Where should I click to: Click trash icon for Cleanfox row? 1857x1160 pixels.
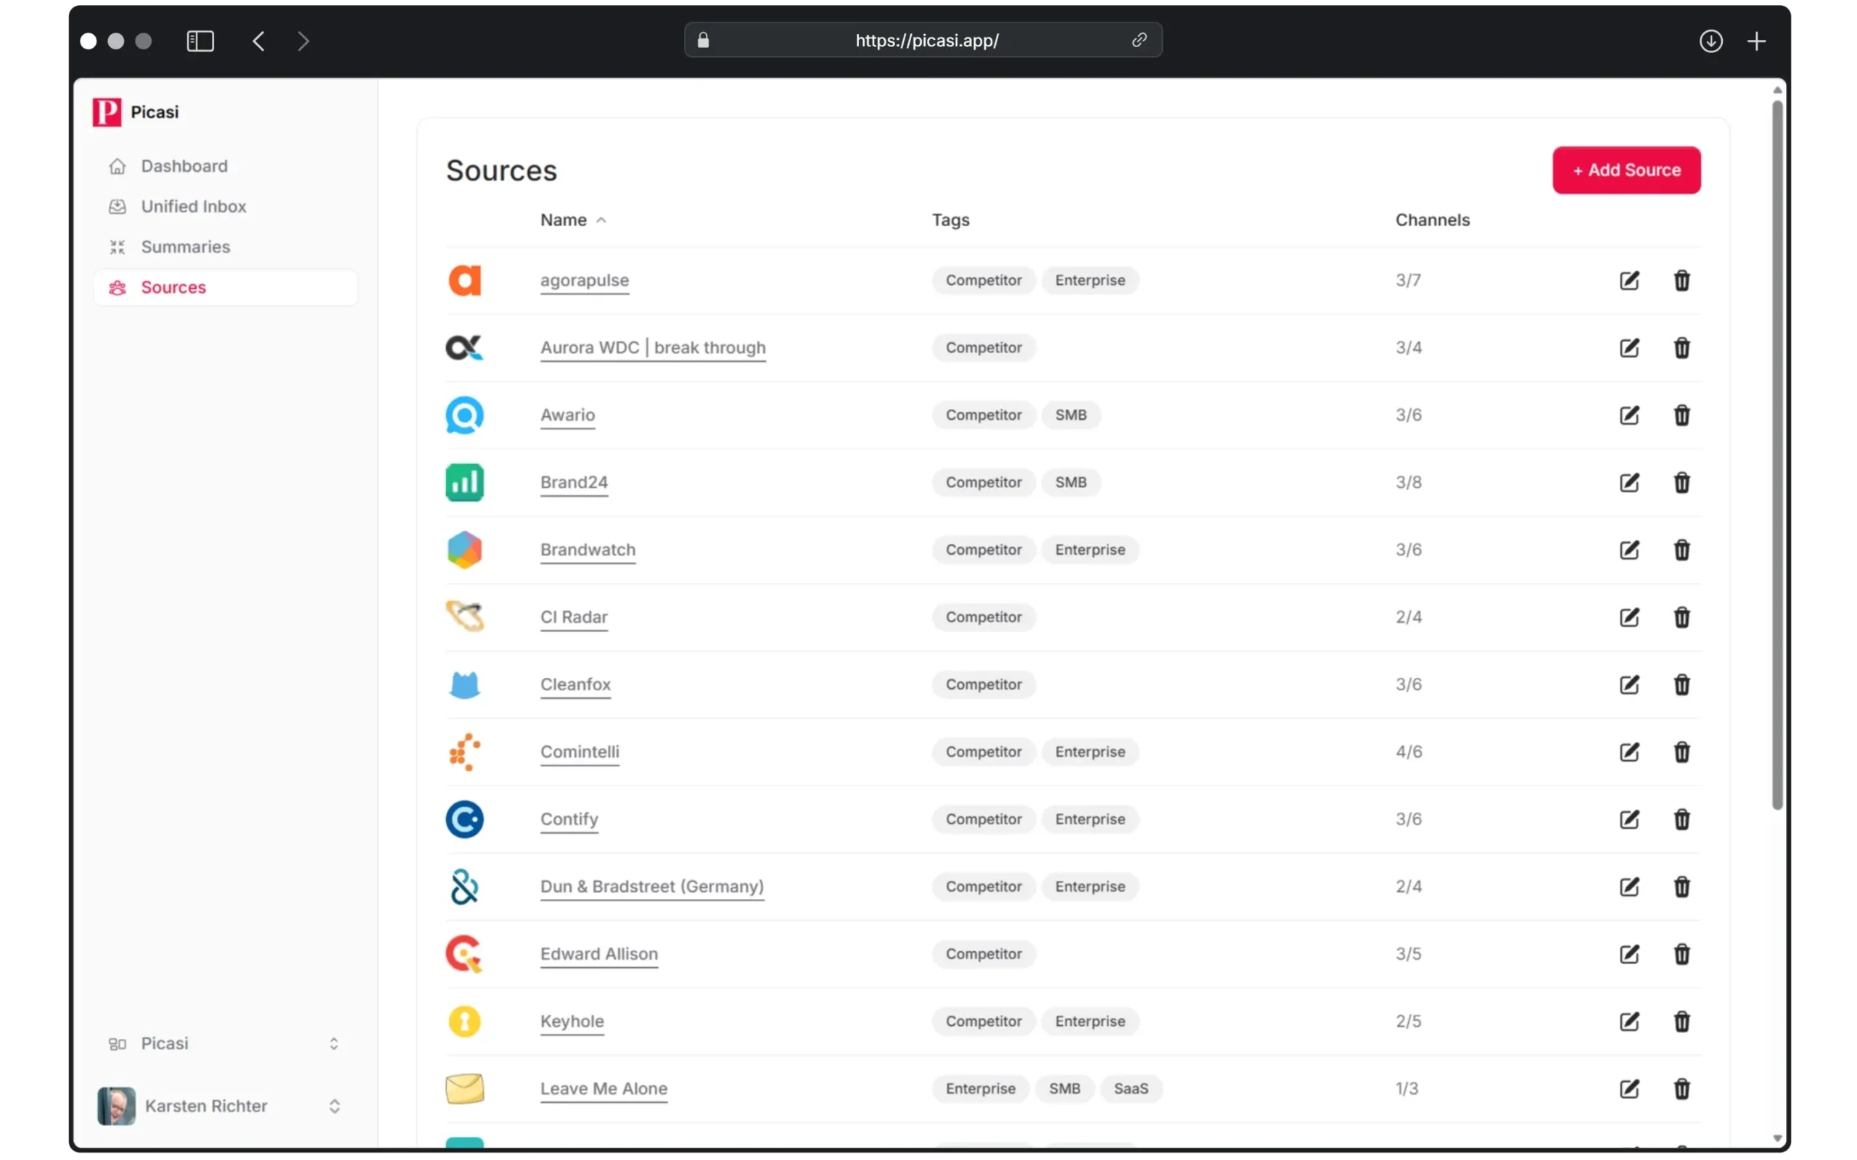[x=1681, y=684]
